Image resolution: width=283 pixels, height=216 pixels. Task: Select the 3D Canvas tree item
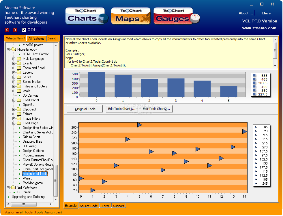click(x=30, y=95)
